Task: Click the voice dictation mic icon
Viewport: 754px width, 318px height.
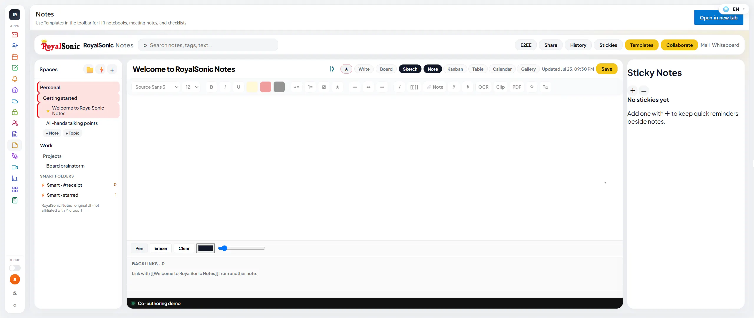Action: (468, 87)
